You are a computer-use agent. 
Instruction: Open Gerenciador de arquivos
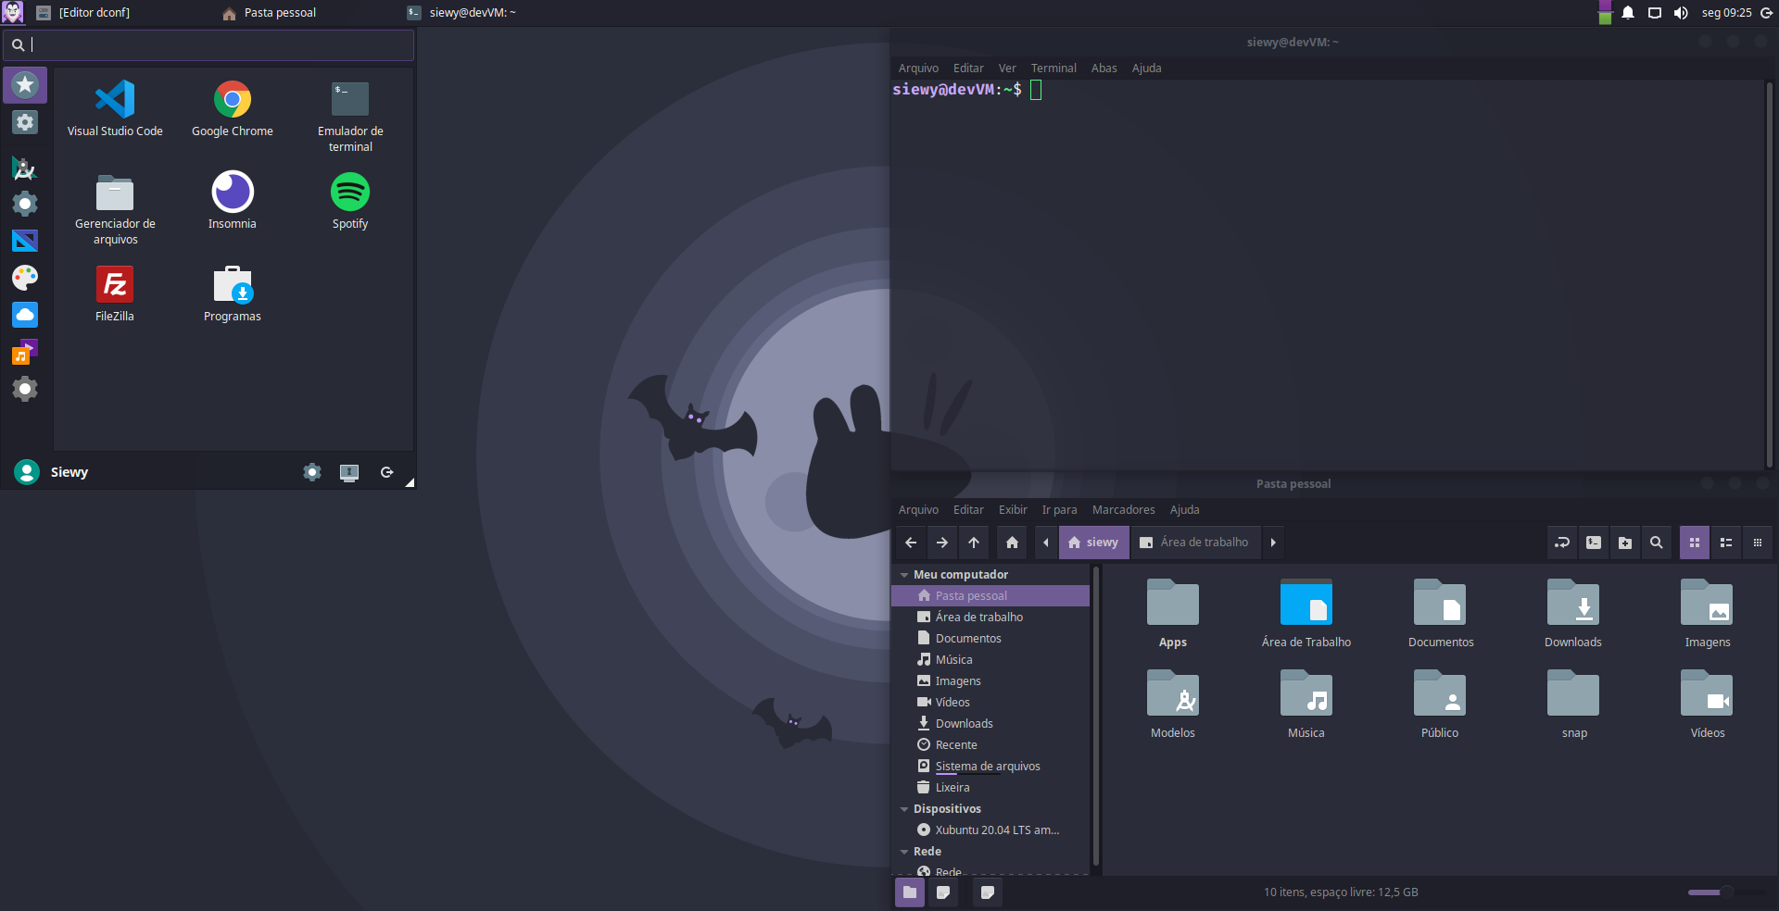115,199
